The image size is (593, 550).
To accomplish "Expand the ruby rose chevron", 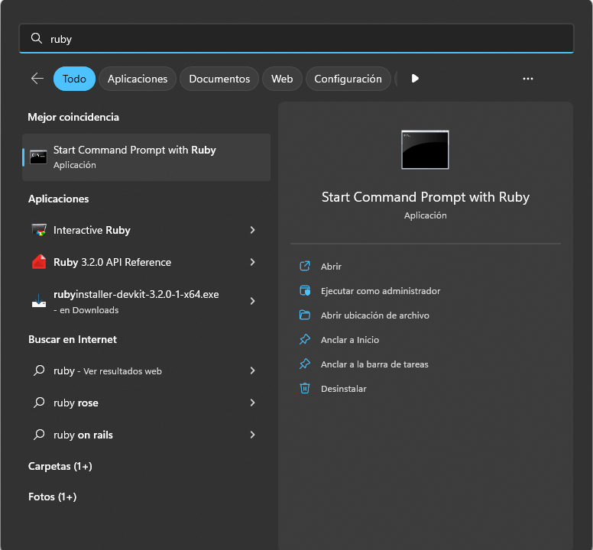I will click(253, 403).
